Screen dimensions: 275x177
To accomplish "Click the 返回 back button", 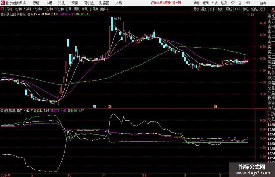I will pos(262,9).
